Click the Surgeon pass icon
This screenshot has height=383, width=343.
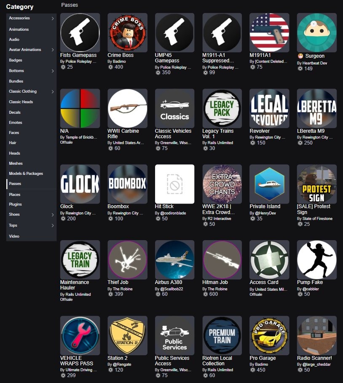tap(317, 32)
